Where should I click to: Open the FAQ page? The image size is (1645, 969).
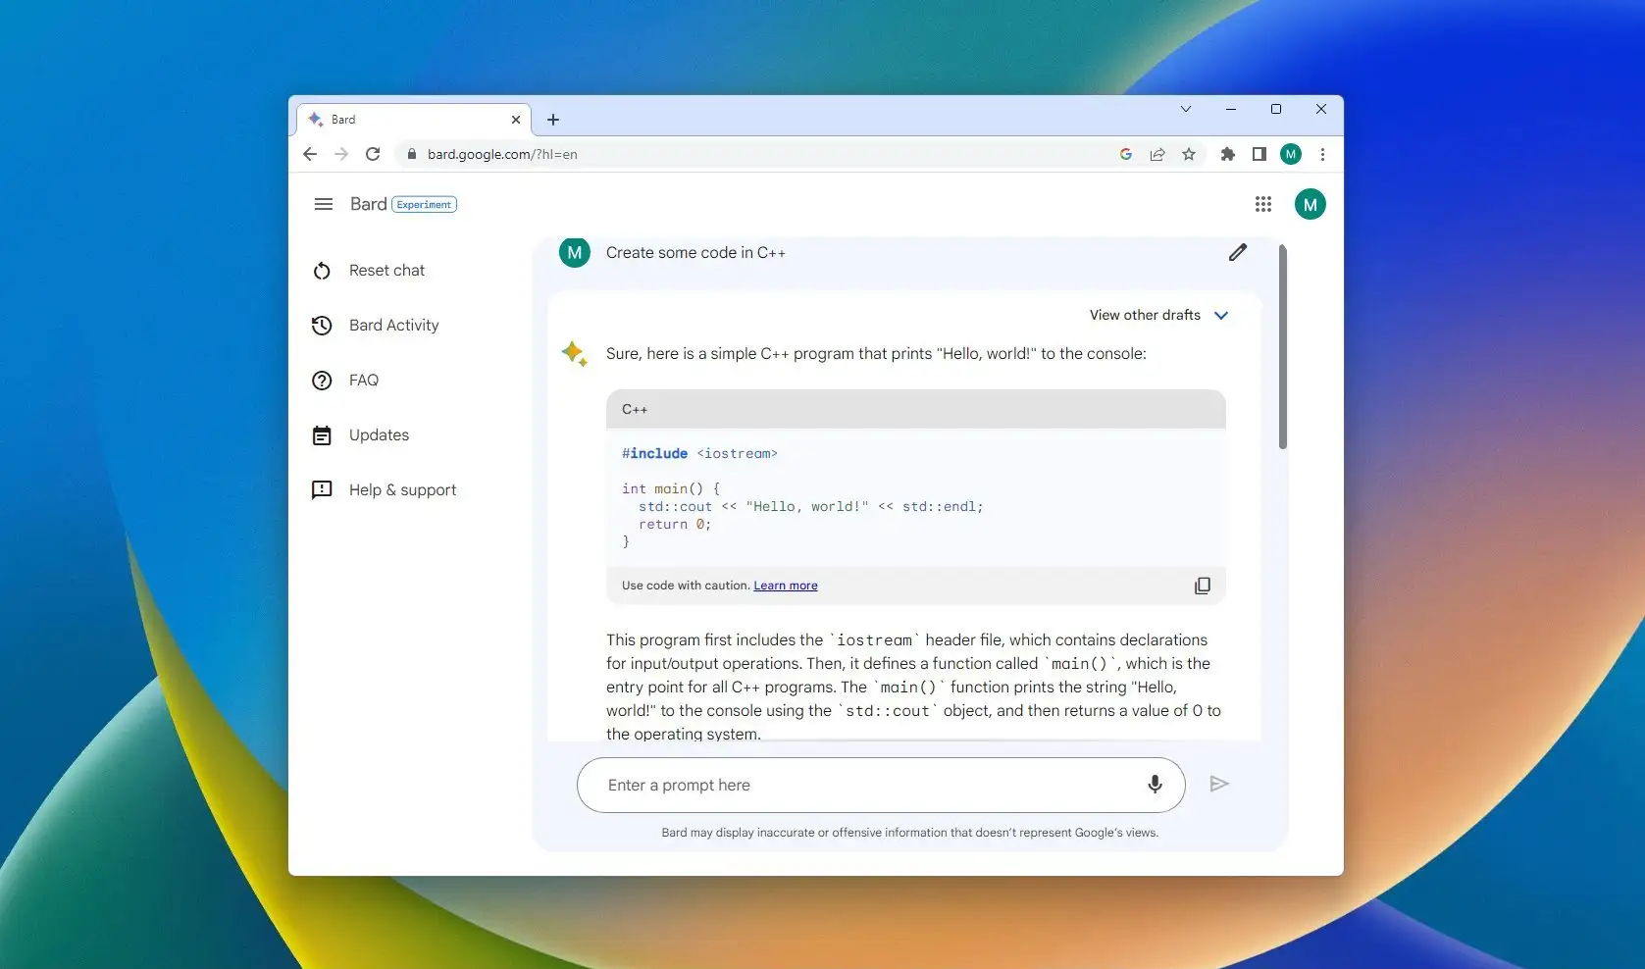pos(345,381)
